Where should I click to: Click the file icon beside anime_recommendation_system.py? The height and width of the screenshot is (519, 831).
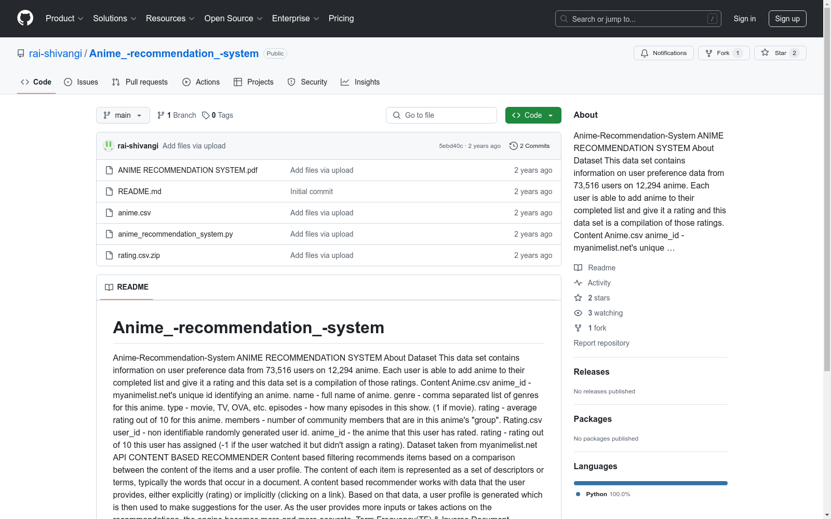(109, 234)
